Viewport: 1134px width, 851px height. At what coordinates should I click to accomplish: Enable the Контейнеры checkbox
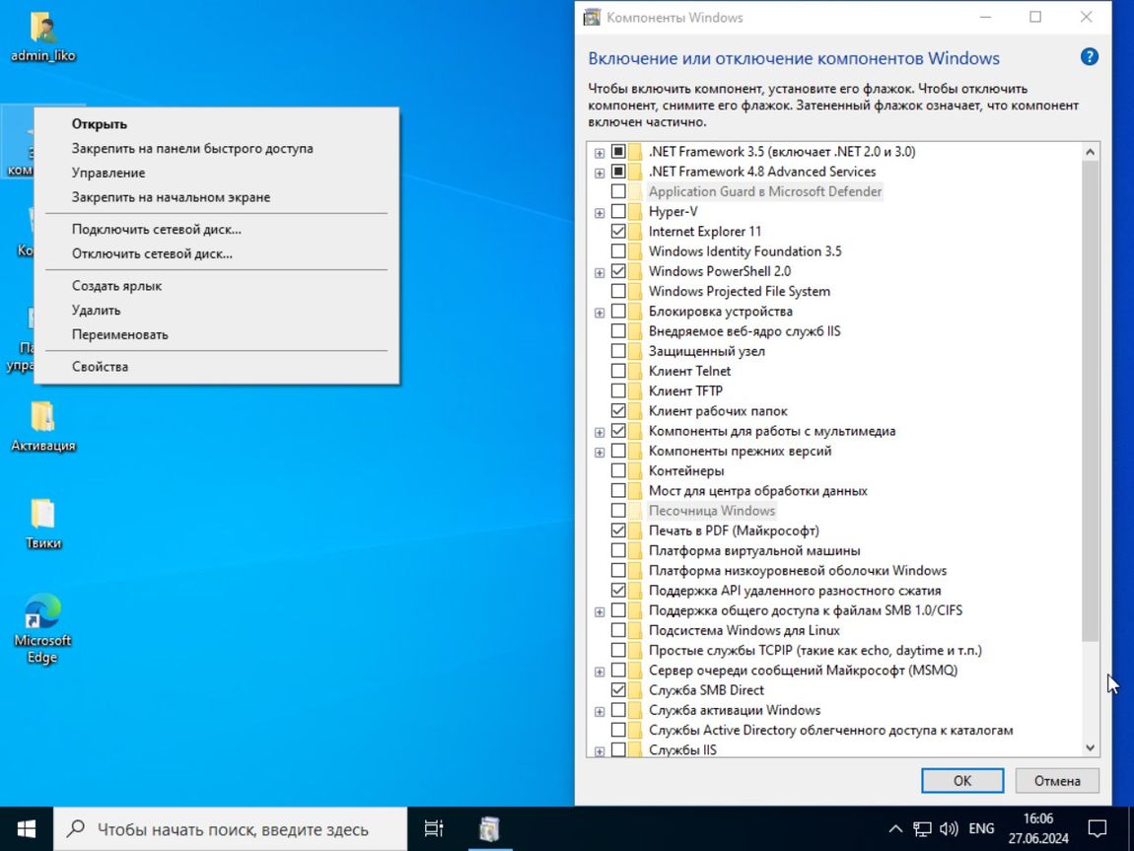(x=618, y=470)
